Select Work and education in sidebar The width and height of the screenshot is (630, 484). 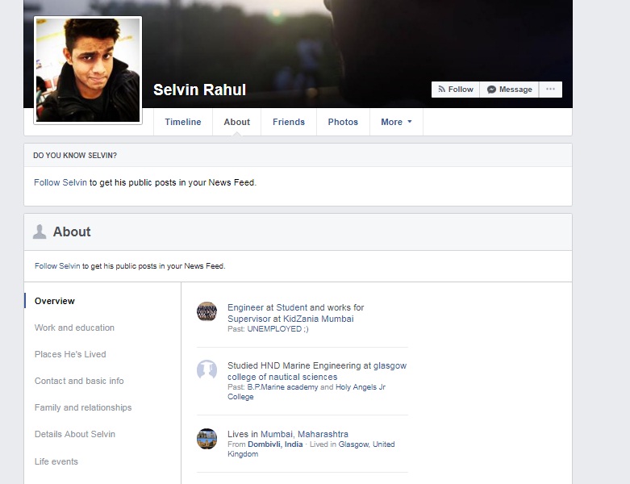click(74, 328)
